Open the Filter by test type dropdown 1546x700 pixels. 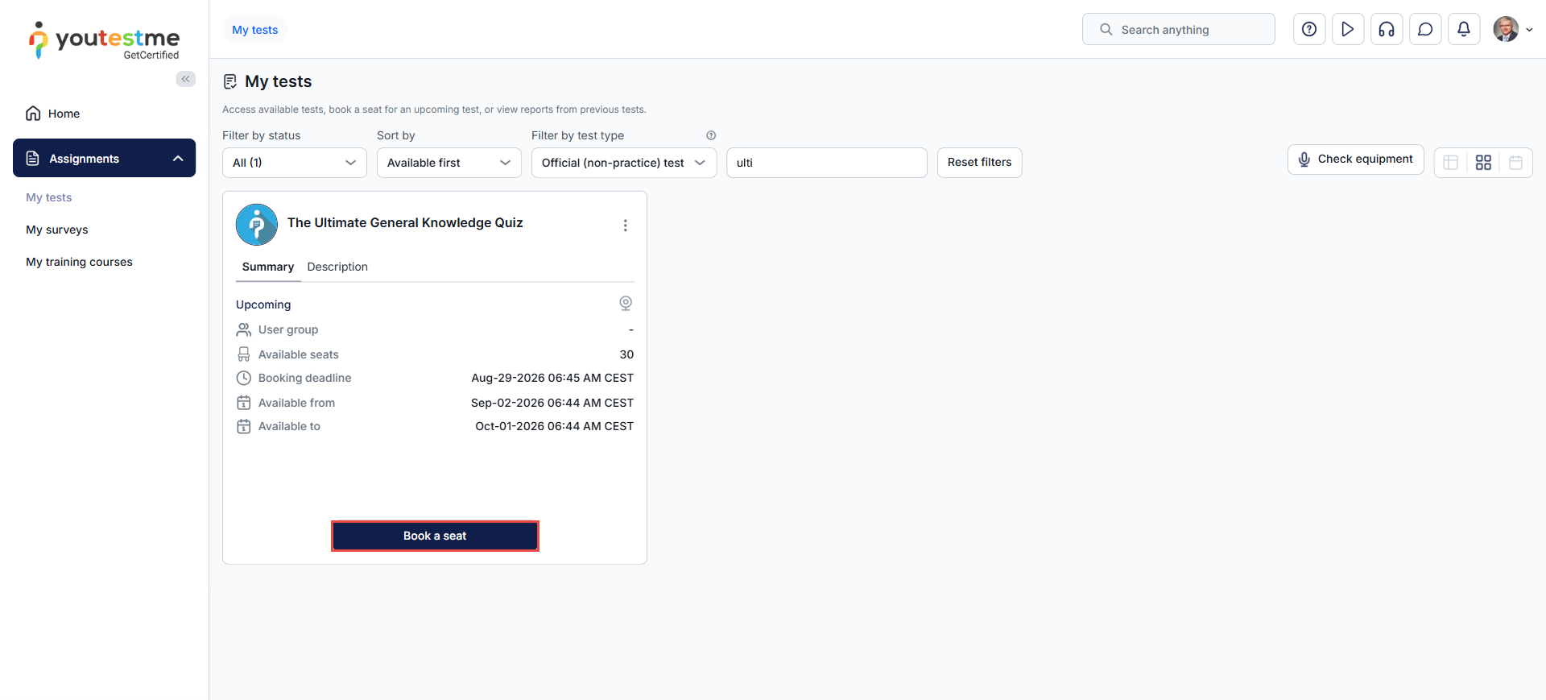pyautogui.click(x=623, y=163)
